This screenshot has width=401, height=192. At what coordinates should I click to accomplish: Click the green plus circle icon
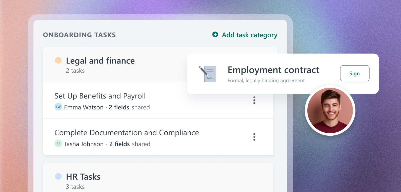[x=215, y=34]
